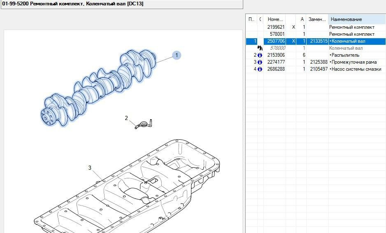Click the П.. position column header
This screenshot has width=386, height=233.
(x=251, y=19)
